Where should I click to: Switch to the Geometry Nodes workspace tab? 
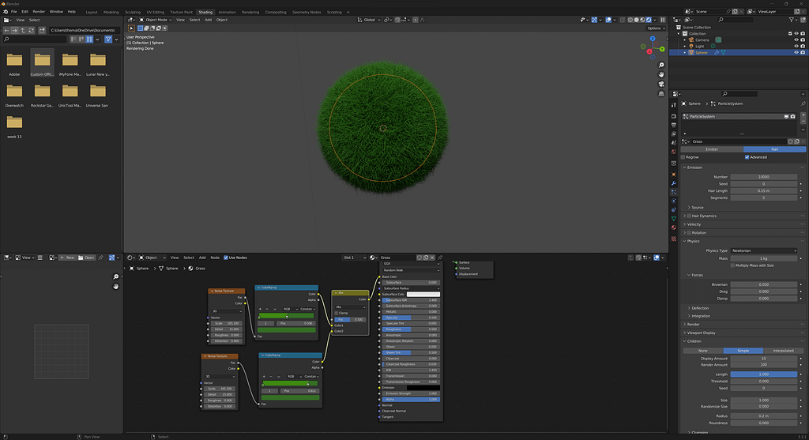click(306, 12)
